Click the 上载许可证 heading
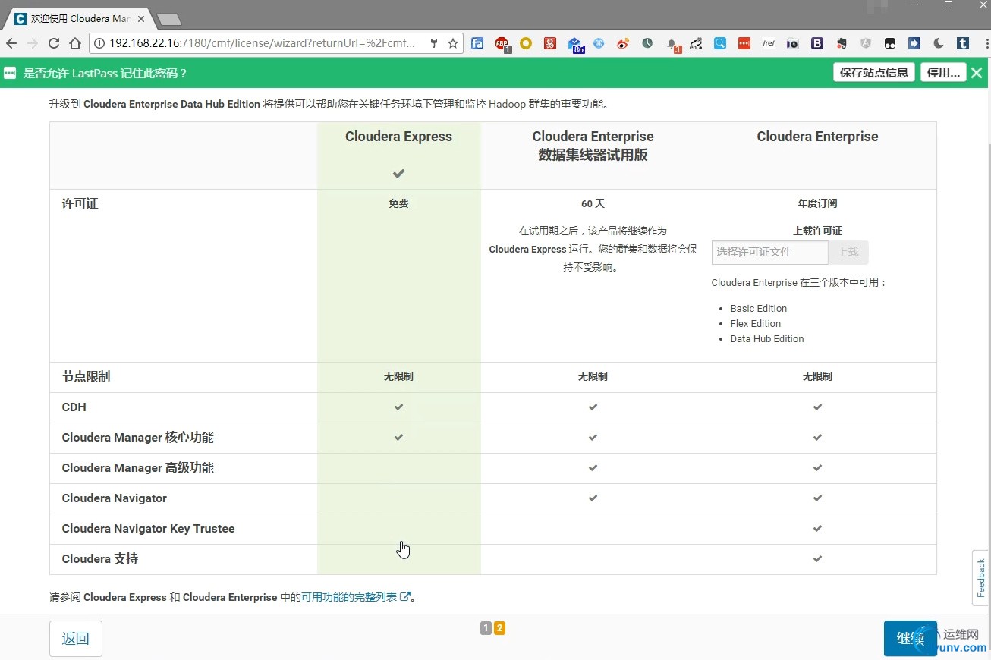 click(x=817, y=231)
